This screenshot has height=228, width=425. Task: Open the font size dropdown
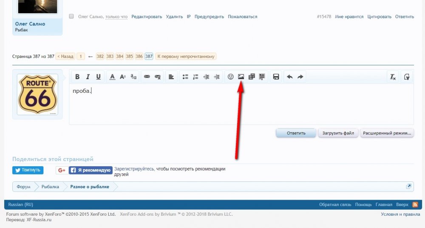[x=123, y=77]
